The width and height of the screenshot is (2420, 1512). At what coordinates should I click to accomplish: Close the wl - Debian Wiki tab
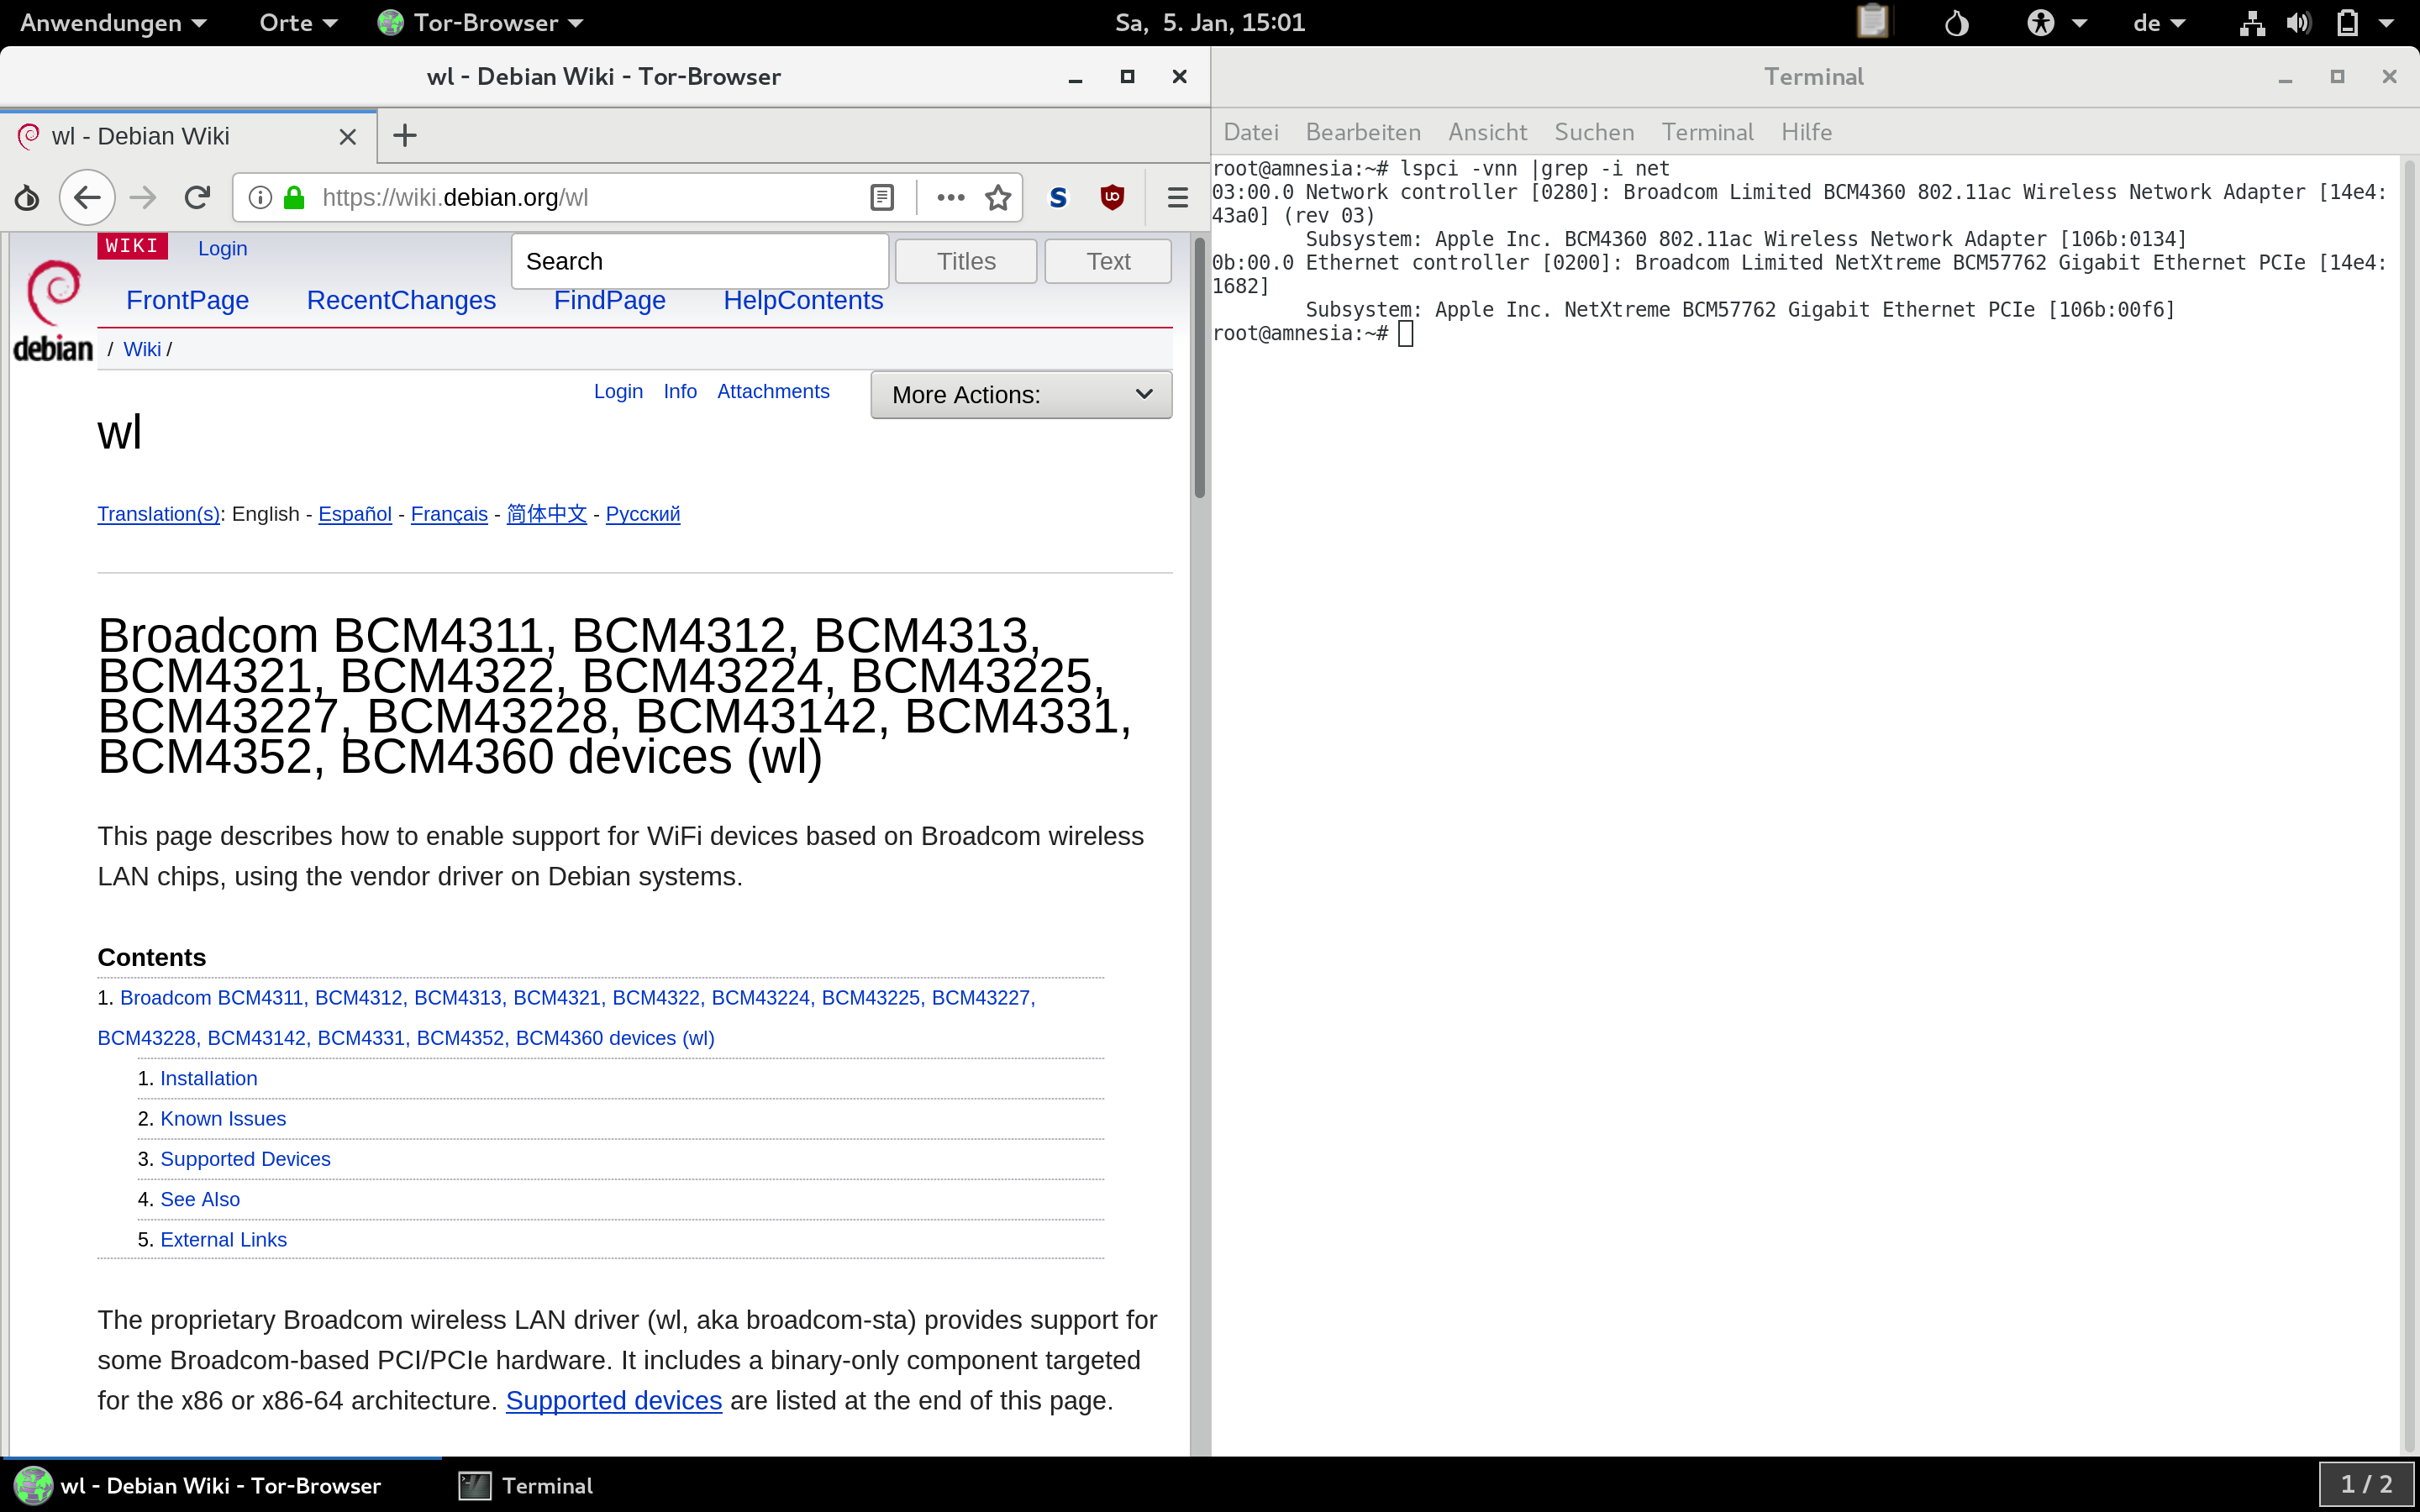click(x=348, y=137)
